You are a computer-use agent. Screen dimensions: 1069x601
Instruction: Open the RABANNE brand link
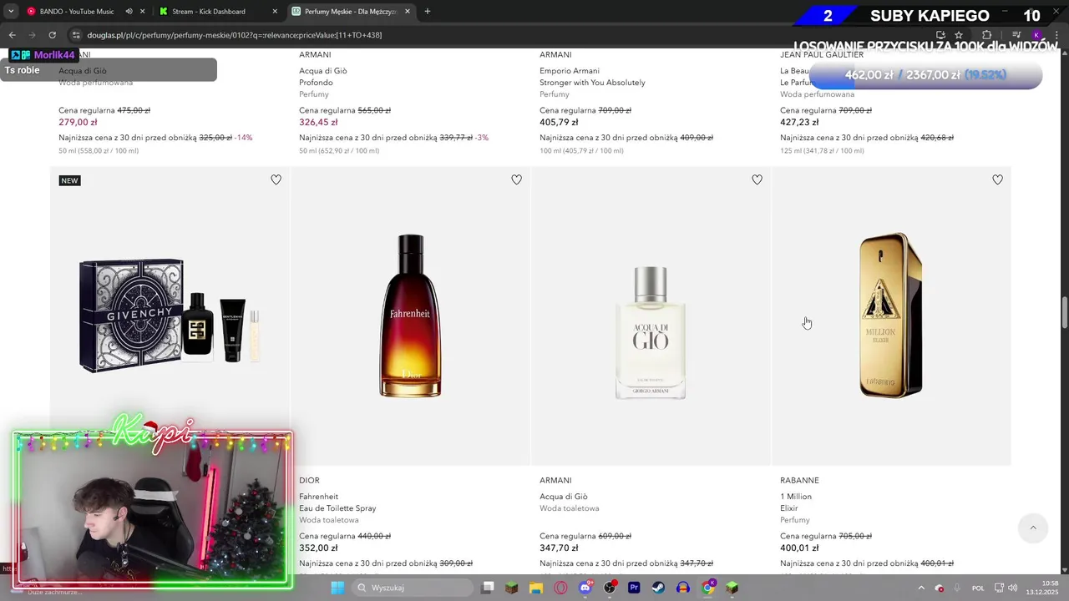[x=799, y=481]
